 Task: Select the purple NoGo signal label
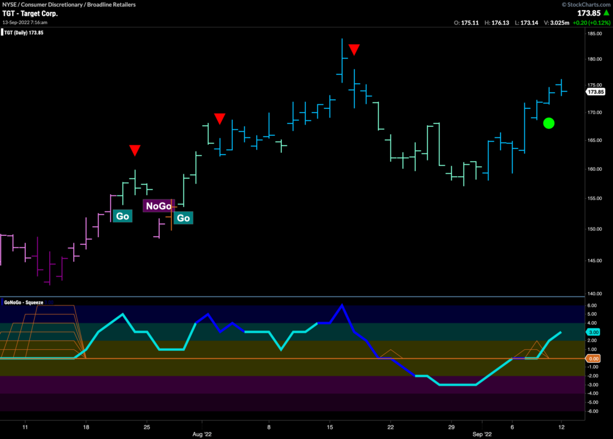(158, 206)
